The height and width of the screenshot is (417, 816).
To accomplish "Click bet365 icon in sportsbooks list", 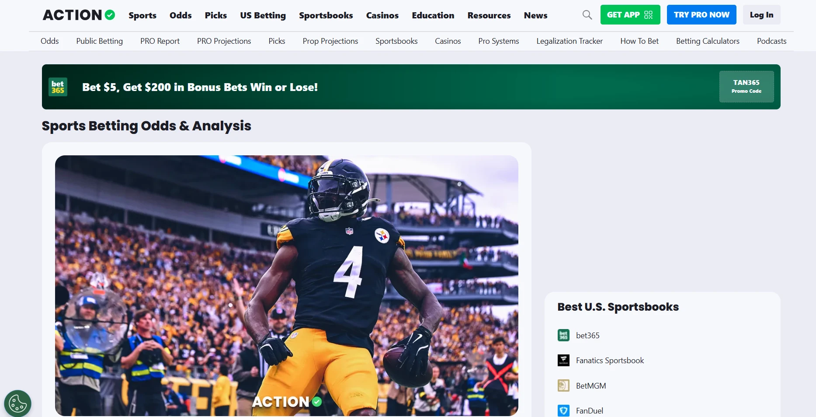I will 563,335.
